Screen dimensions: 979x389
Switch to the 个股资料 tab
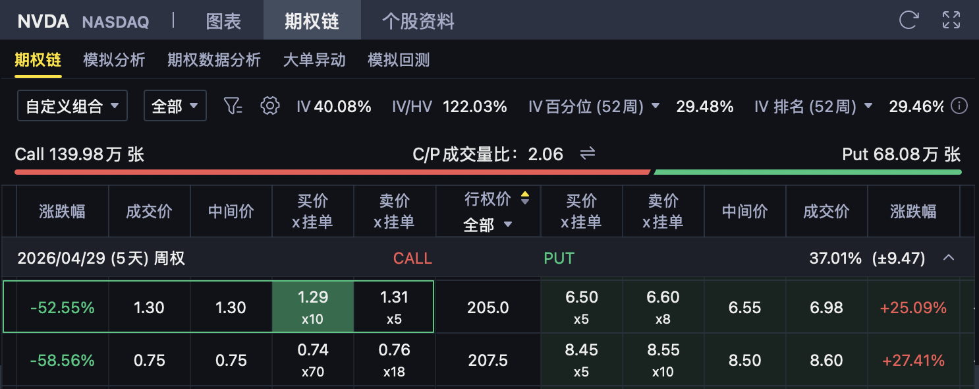pyautogui.click(x=418, y=21)
